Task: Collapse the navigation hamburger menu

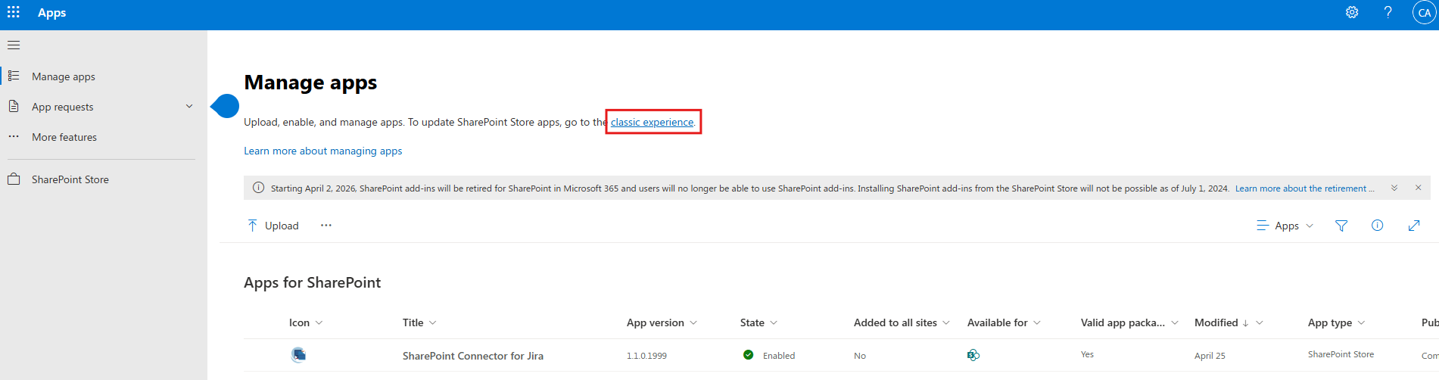Action: pyautogui.click(x=14, y=45)
